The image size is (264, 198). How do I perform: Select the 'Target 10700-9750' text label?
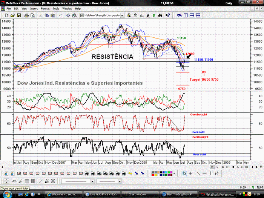point(204,80)
